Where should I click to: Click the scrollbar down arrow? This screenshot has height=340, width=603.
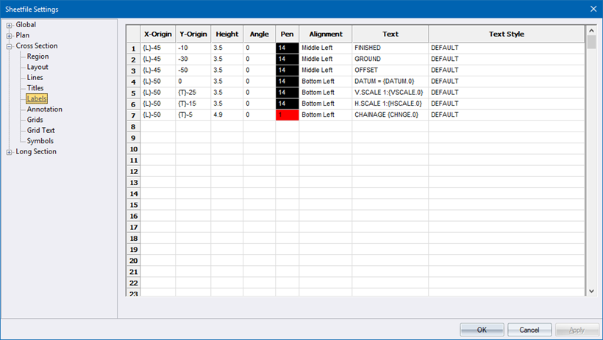(x=592, y=292)
